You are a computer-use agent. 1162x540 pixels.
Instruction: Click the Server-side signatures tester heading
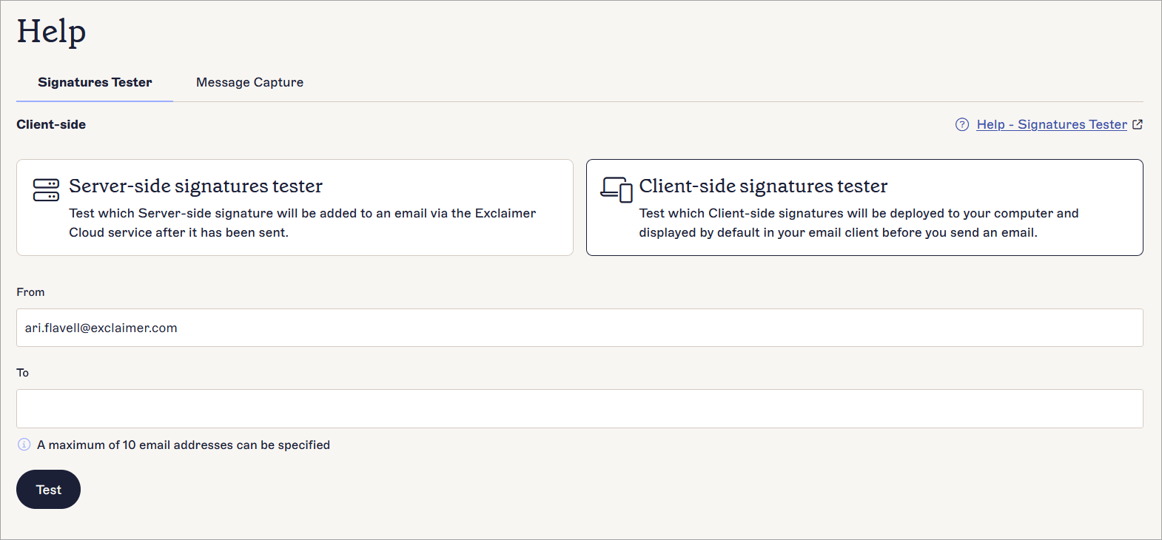point(196,186)
